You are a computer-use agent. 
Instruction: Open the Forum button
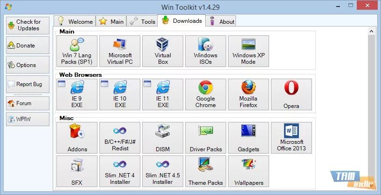(x=28, y=103)
